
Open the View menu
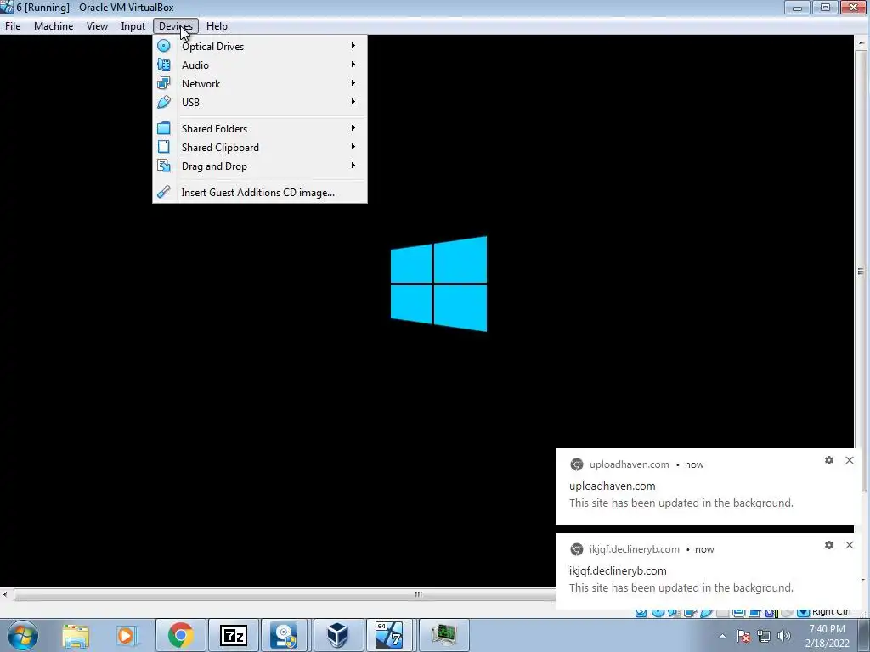(97, 26)
